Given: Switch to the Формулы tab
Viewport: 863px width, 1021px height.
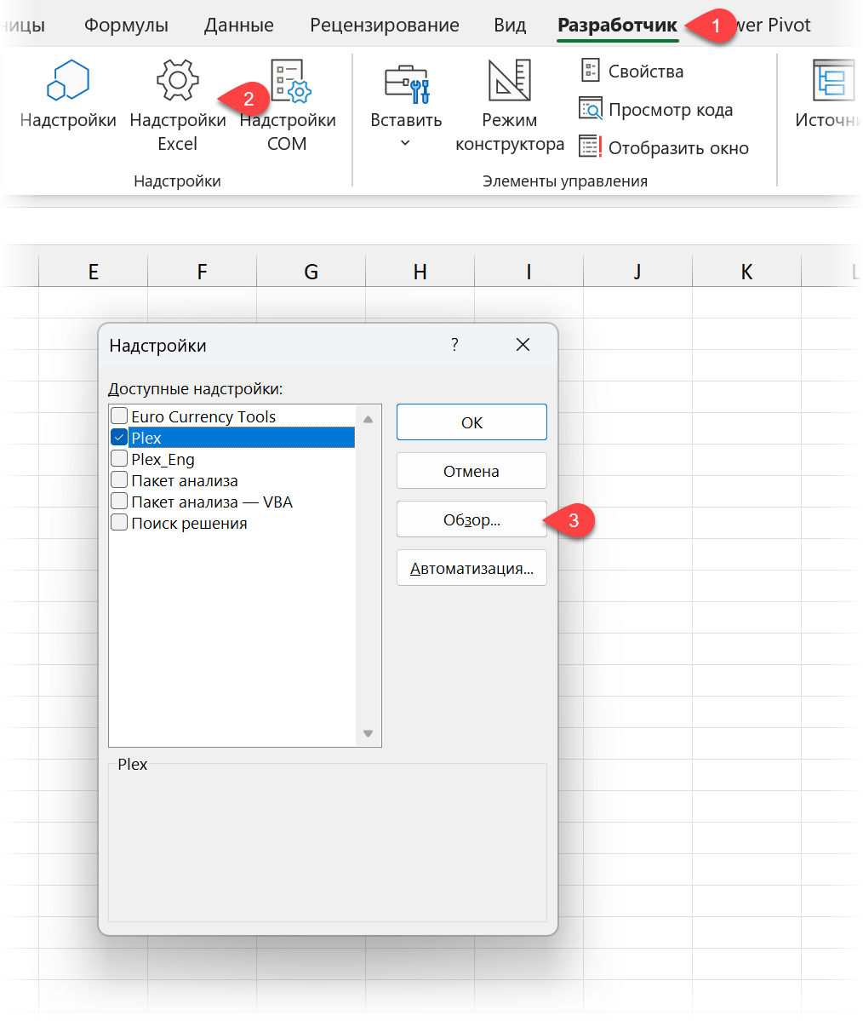Looking at the screenshot, I should pyautogui.click(x=126, y=26).
